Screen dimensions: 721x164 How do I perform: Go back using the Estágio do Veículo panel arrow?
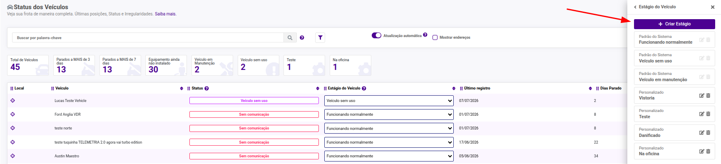point(635,7)
